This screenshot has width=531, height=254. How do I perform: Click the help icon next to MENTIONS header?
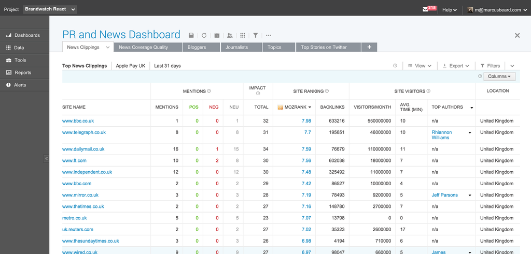(209, 91)
